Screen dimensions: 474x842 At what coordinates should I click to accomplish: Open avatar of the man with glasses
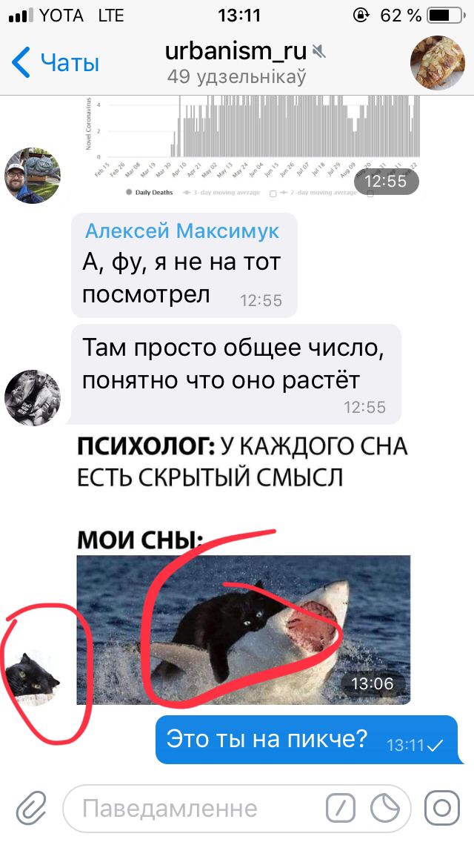pos(33,176)
